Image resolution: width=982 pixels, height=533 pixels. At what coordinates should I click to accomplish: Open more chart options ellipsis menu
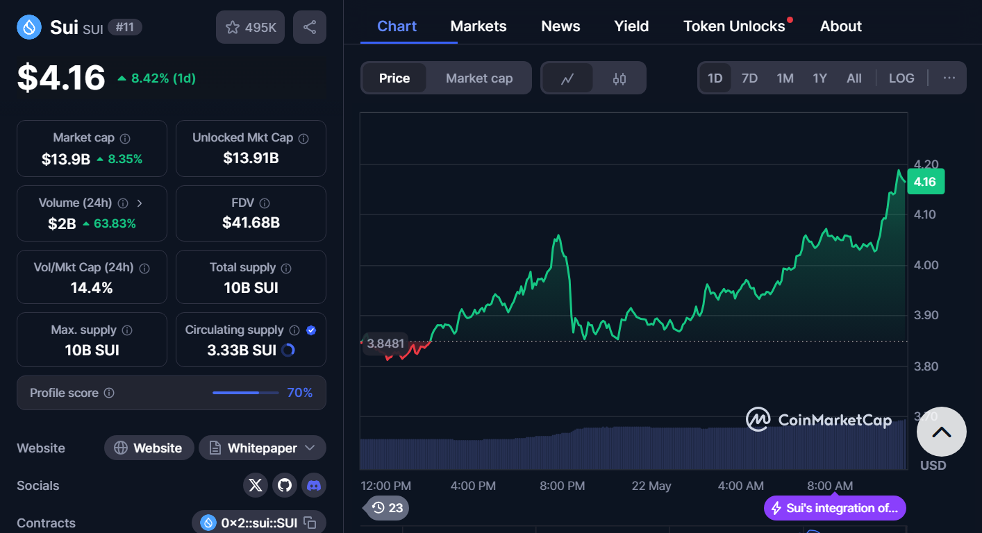(949, 78)
